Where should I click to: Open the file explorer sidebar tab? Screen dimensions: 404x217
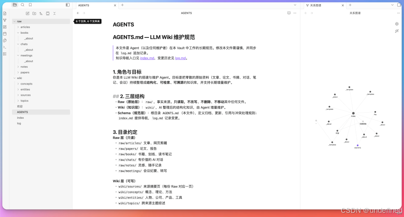[x=15, y=5]
